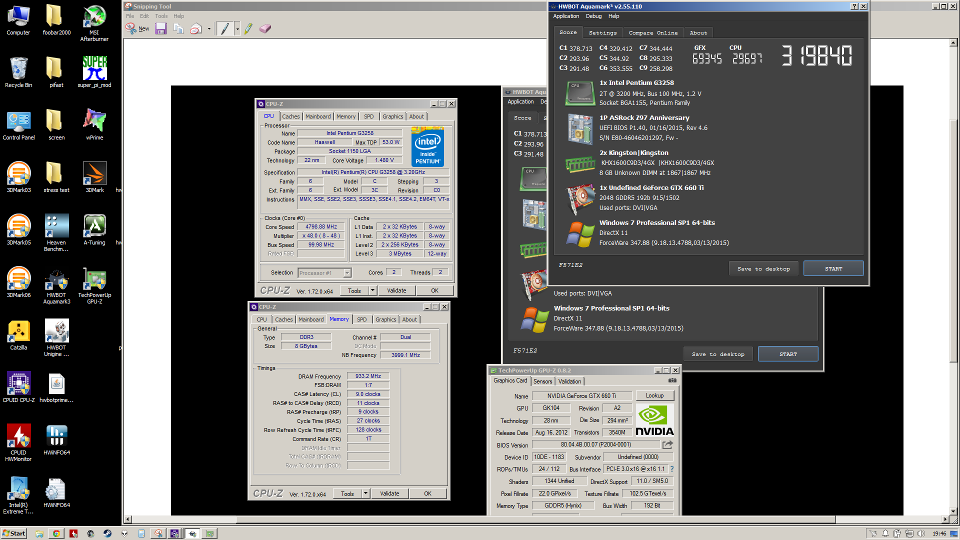Click the calculator icon in the taskbar
The height and width of the screenshot is (540, 960).
[141, 533]
